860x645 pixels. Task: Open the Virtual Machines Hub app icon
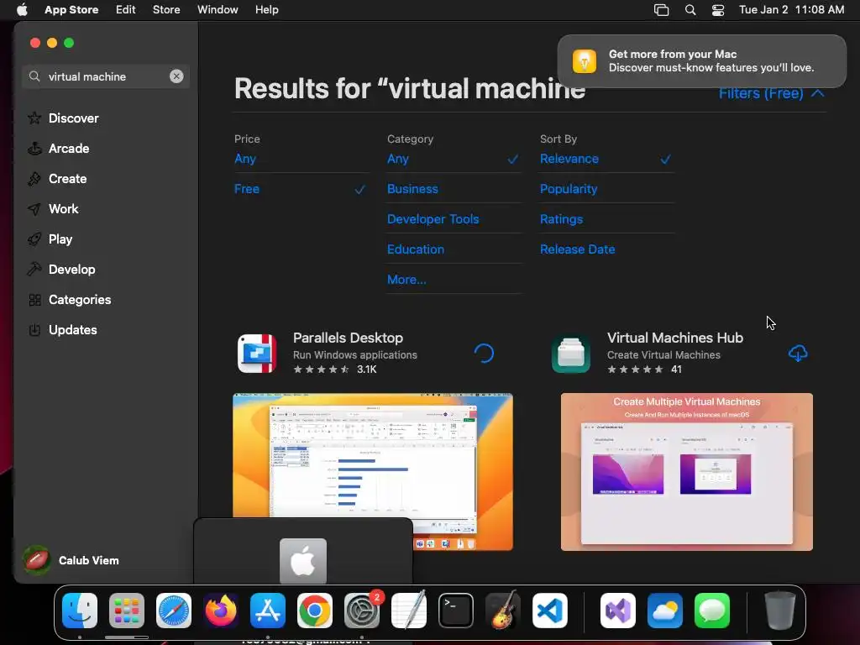tap(571, 354)
